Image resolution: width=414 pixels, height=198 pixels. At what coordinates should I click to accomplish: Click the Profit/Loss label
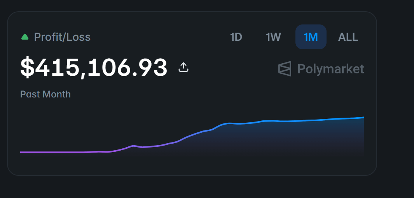pos(62,37)
